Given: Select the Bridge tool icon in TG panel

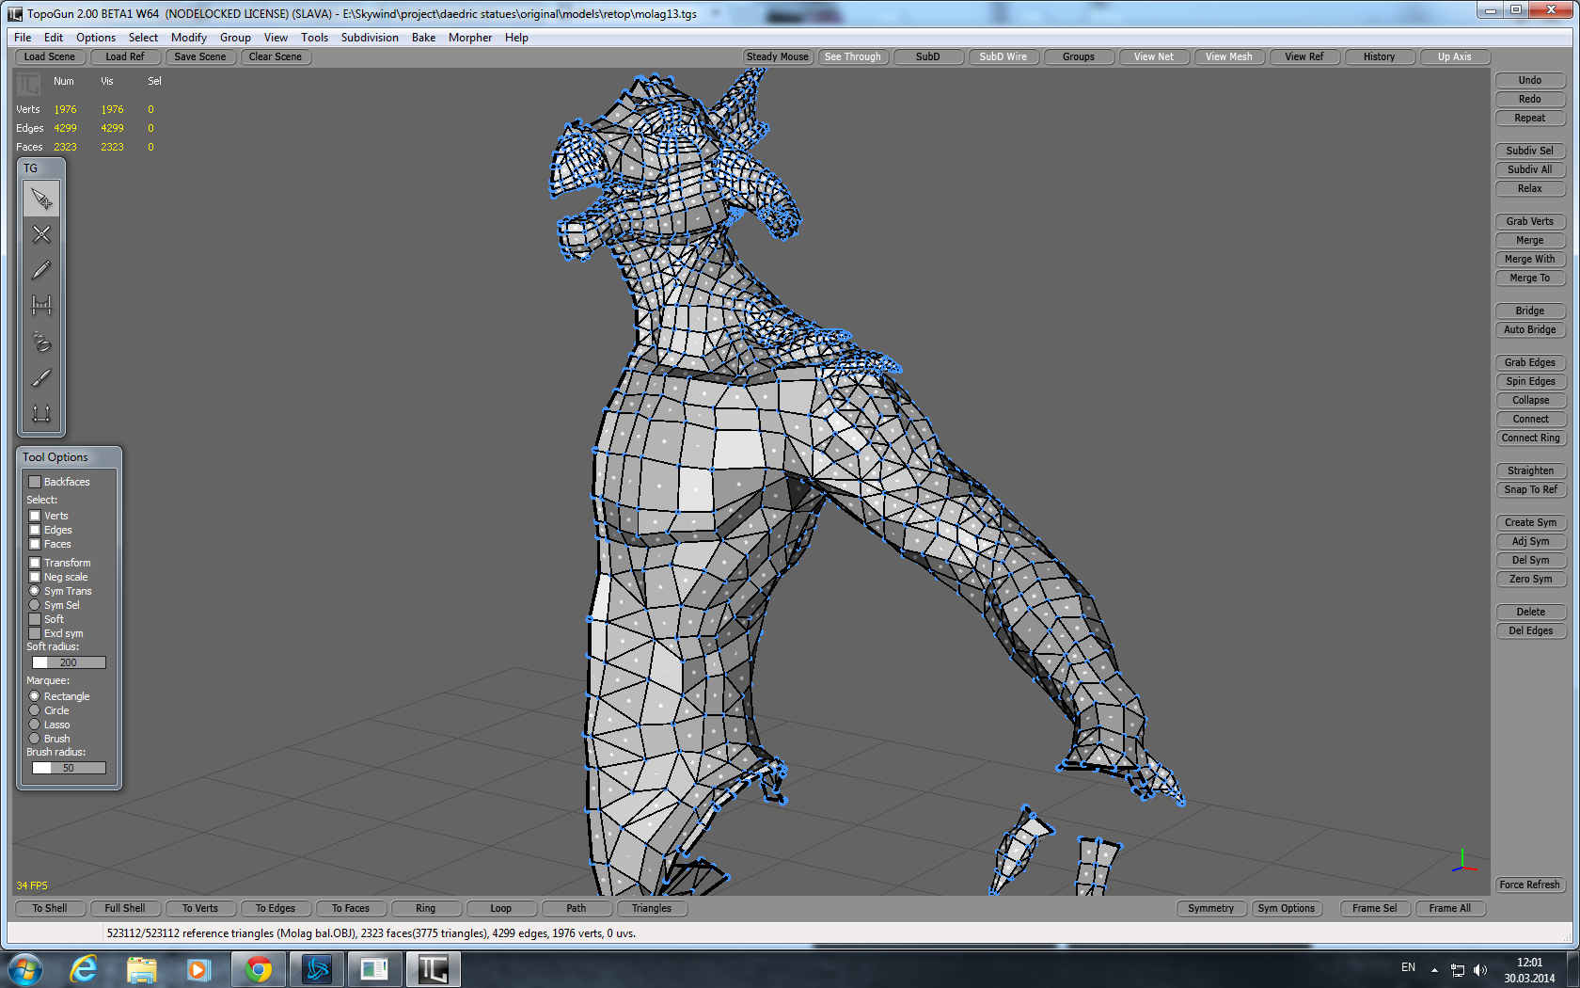Looking at the screenshot, I should click(x=41, y=306).
